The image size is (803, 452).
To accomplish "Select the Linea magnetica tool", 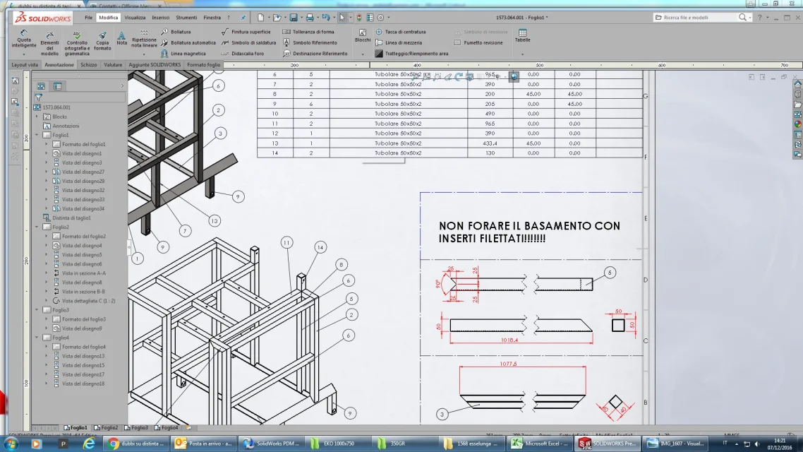I will click(183, 53).
